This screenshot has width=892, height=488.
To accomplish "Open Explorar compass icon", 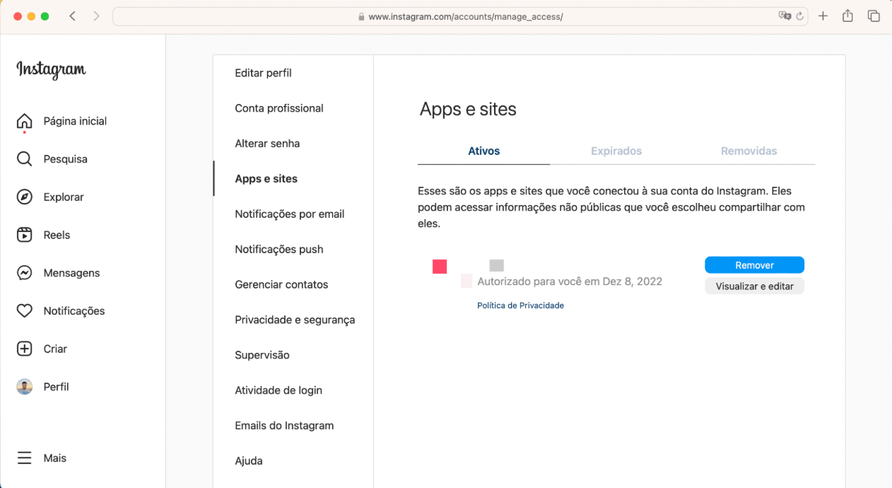I will (24, 197).
